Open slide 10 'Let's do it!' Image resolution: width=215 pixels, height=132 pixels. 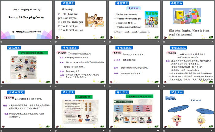[80, 109]
